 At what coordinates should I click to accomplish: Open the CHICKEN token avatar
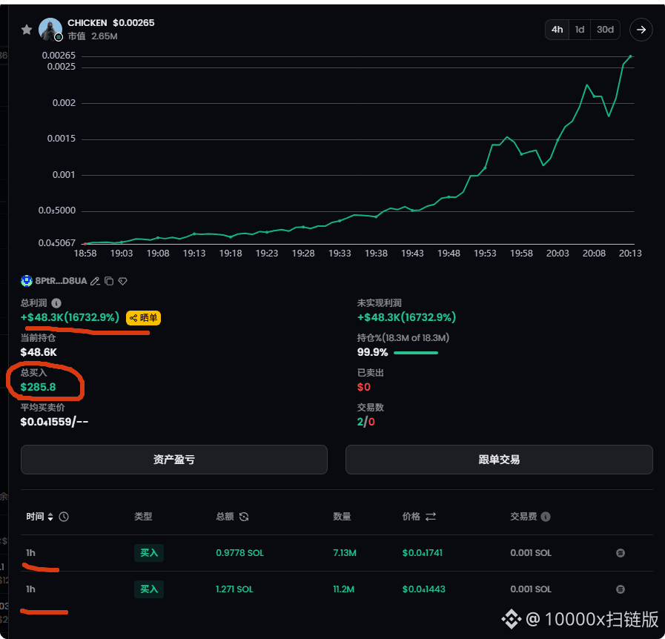click(50, 29)
